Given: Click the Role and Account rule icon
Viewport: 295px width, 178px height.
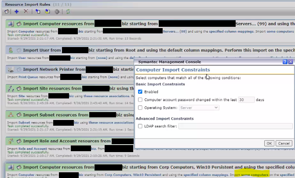Looking at the screenshot, I should click(x=11, y=141).
